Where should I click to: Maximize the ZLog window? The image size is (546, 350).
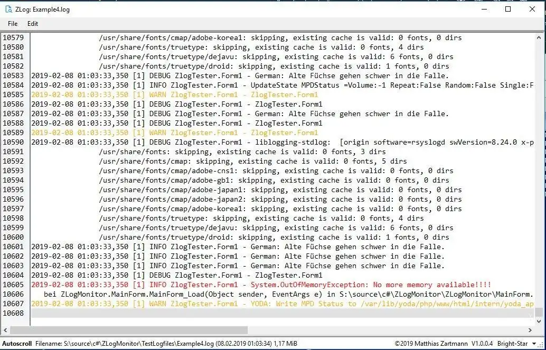[508, 10]
